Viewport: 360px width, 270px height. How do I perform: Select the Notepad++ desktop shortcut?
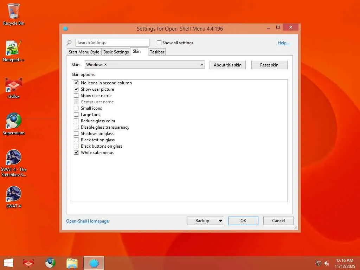14,51
